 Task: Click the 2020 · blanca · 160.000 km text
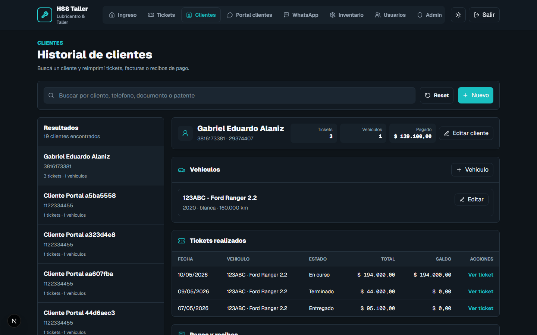[215, 208]
